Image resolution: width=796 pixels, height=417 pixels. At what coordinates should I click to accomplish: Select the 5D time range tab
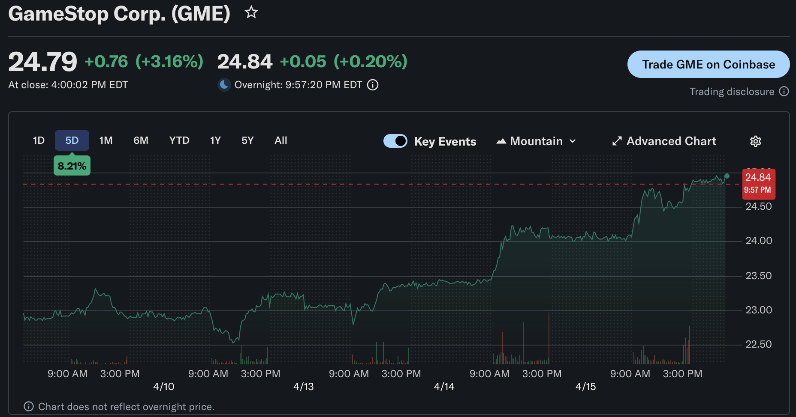[x=72, y=140]
